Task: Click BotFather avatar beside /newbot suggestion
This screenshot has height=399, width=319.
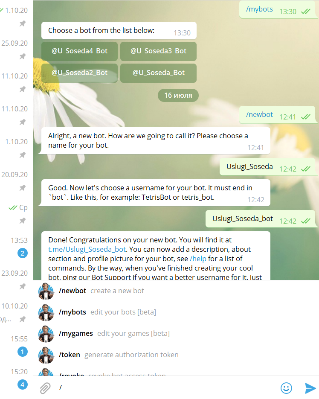Action: click(x=46, y=291)
